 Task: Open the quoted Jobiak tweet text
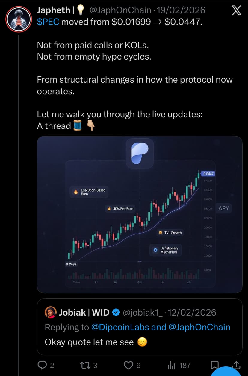[89, 342]
